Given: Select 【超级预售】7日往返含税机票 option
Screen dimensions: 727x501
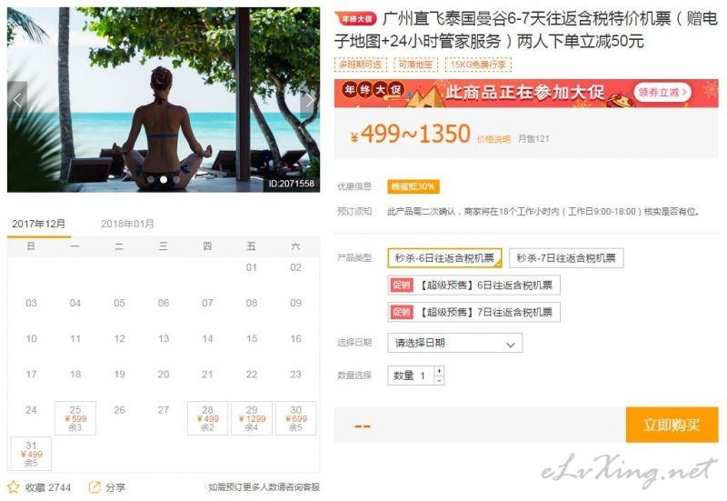Looking at the screenshot, I should coord(473,312).
